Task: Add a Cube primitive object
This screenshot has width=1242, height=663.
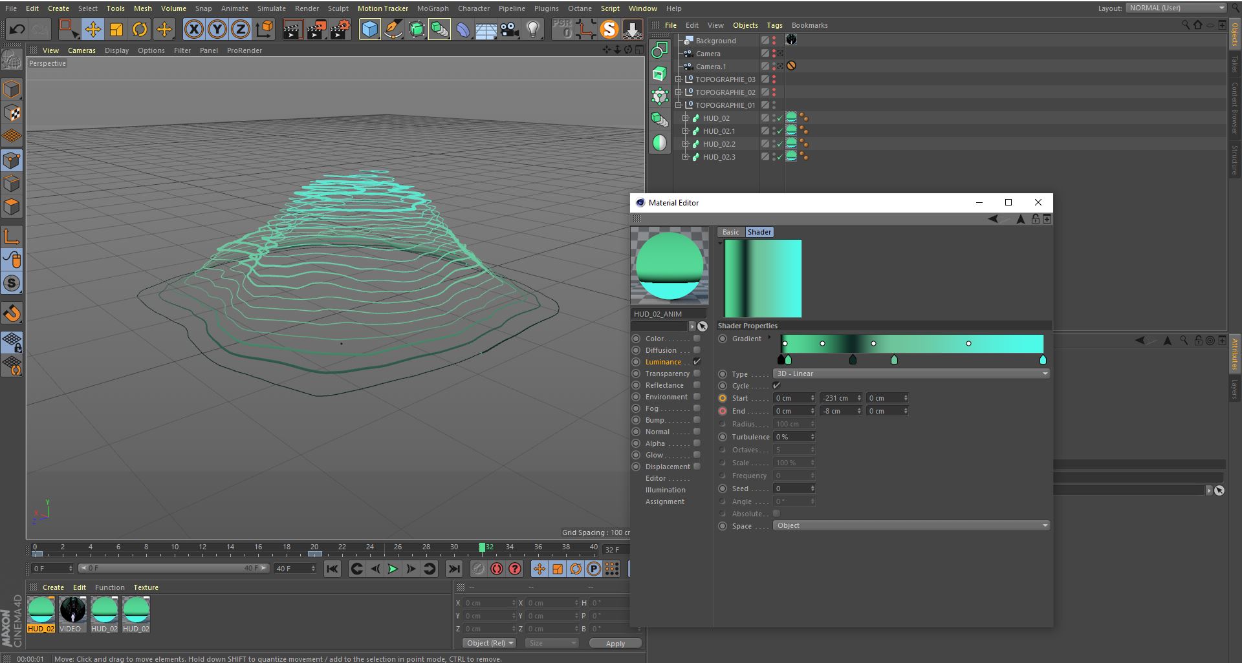Action: coord(369,29)
